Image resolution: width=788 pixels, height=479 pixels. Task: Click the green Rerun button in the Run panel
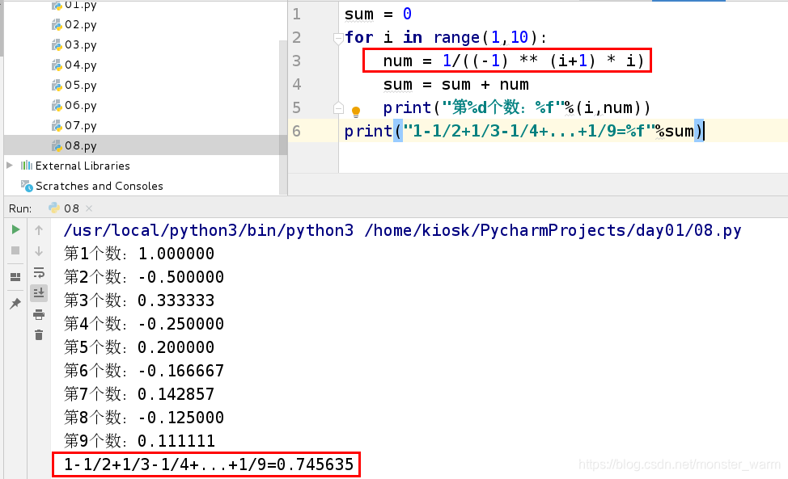(x=15, y=229)
